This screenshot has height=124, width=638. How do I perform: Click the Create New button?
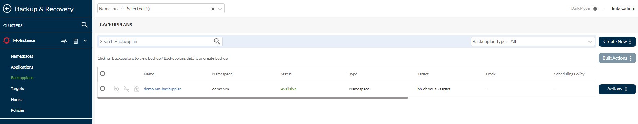click(x=617, y=41)
